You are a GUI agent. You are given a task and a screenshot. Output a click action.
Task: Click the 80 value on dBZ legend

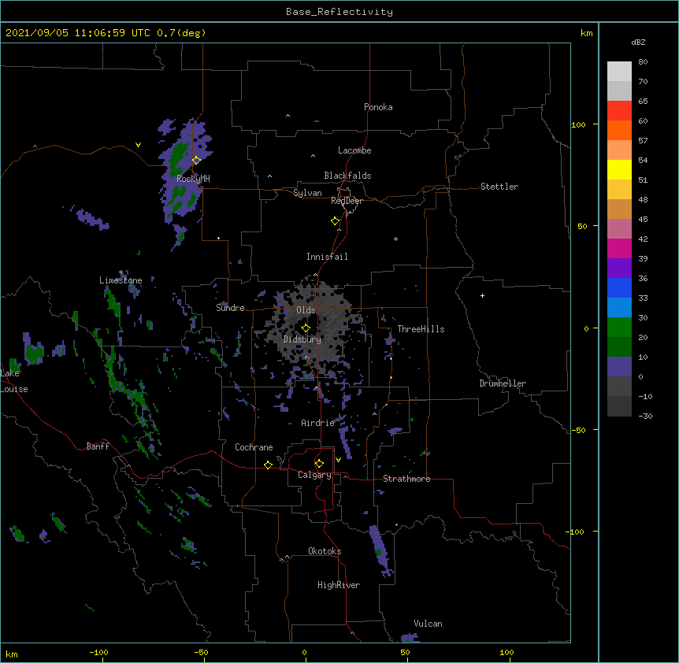pos(643,62)
